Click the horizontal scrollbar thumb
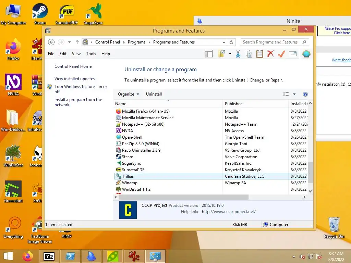 click(x=184, y=197)
